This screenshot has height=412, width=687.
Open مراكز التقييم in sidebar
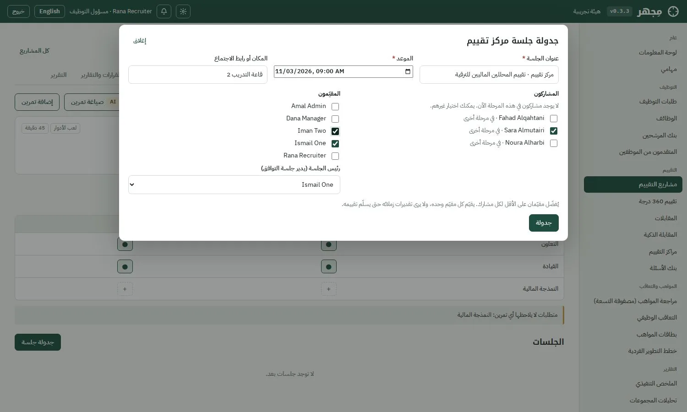pos(633,252)
